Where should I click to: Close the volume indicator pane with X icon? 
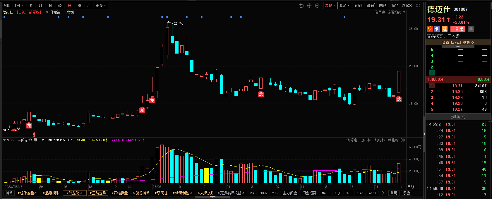[403, 140]
